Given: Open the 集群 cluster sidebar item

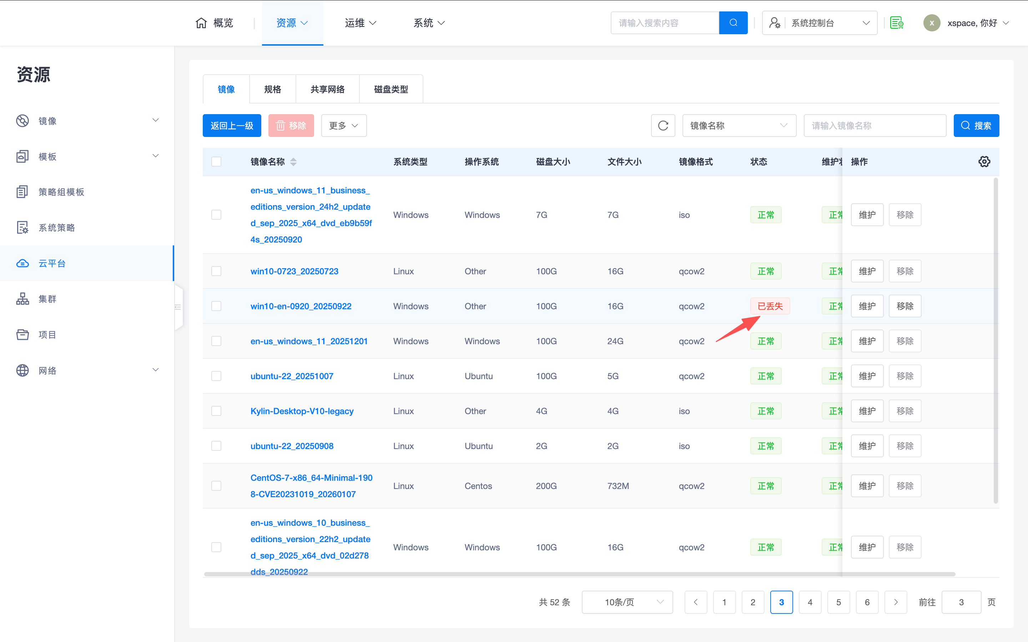Looking at the screenshot, I should click(47, 299).
